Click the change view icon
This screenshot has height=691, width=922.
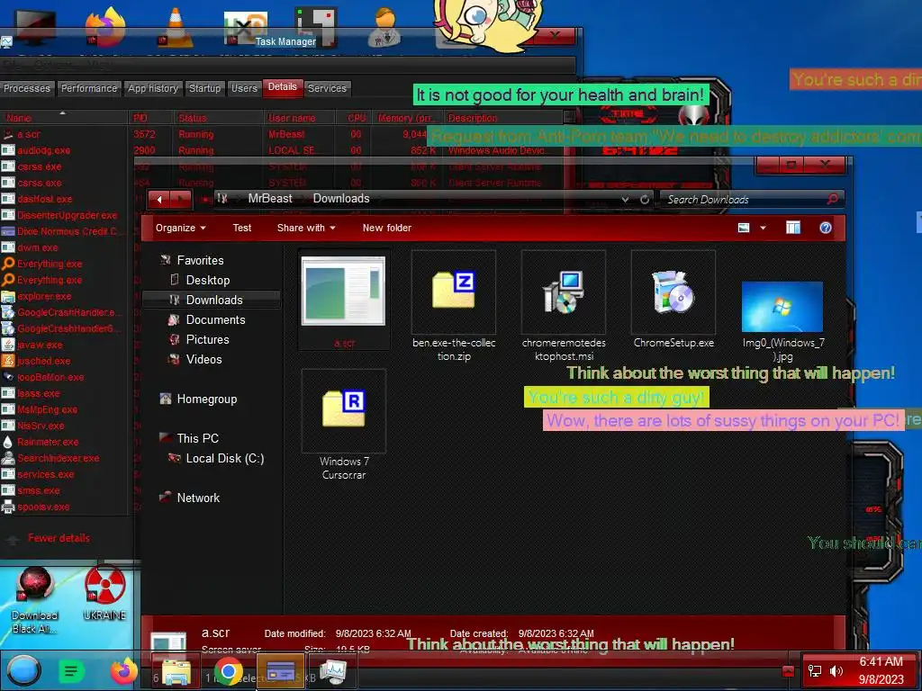coord(744,228)
